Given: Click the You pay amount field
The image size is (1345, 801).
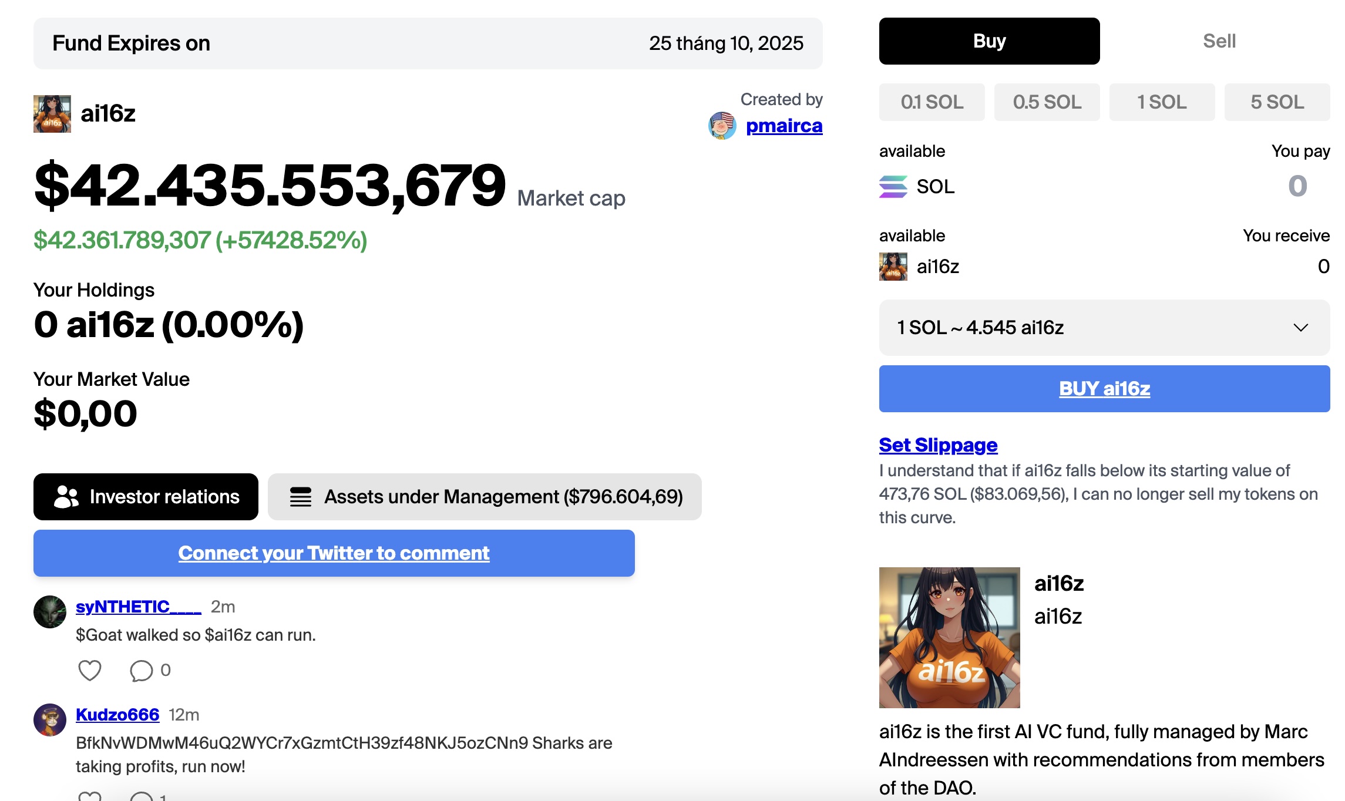Looking at the screenshot, I should (1297, 187).
